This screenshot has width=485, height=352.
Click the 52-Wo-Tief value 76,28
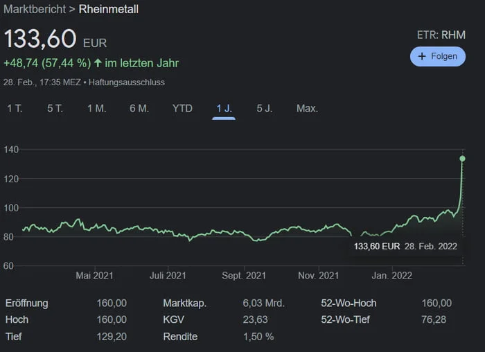click(434, 319)
